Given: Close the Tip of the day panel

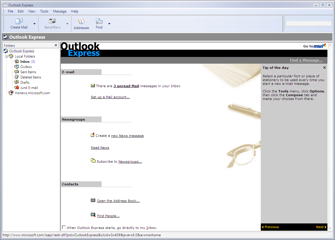Looking at the screenshot, I should [324, 68].
